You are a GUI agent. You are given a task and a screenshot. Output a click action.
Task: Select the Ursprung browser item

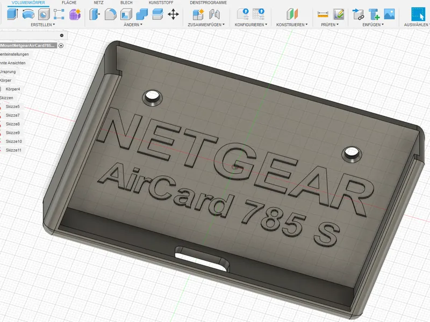tap(8, 72)
